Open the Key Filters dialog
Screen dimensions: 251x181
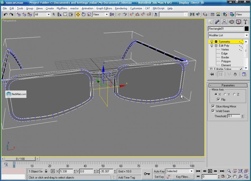click(x=183, y=177)
